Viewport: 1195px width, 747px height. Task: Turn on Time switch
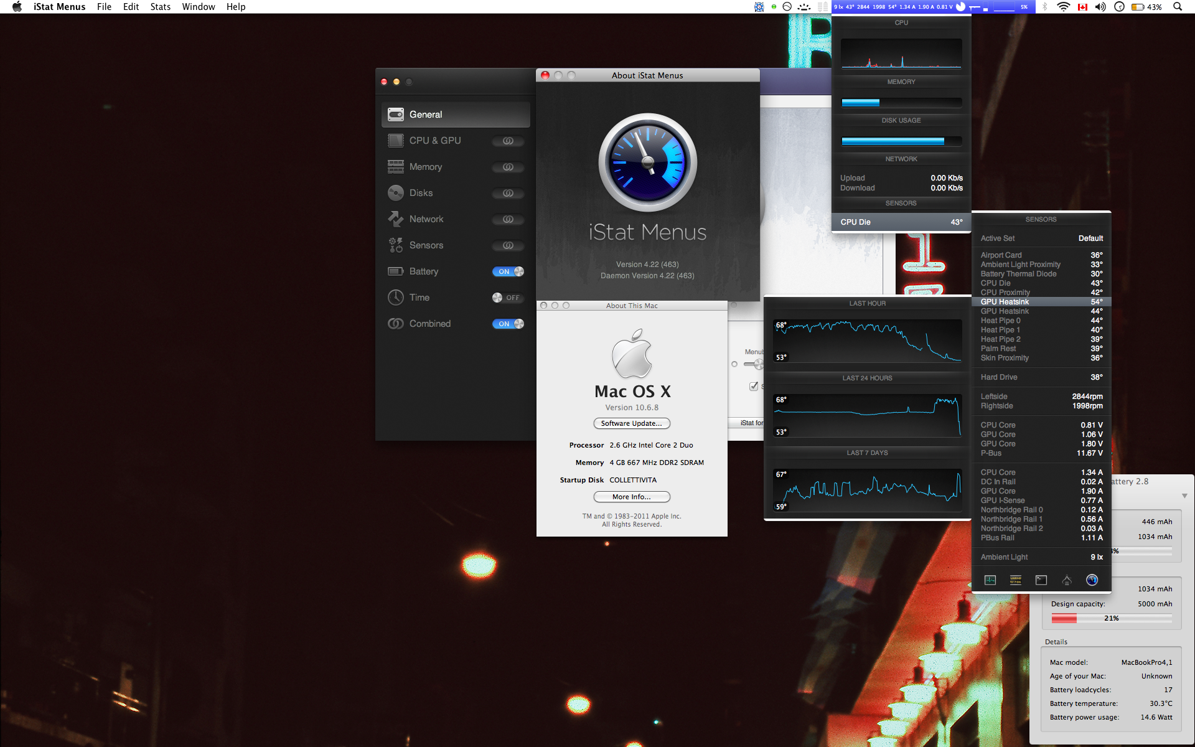pos(508,298)
